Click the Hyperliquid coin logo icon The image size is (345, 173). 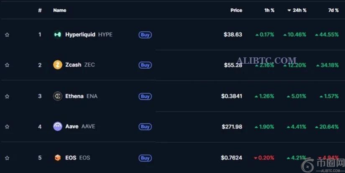point(58,35)
